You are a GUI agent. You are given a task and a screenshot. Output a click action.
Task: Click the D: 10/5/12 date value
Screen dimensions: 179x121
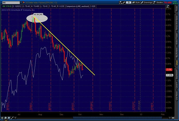click(17, 6)
